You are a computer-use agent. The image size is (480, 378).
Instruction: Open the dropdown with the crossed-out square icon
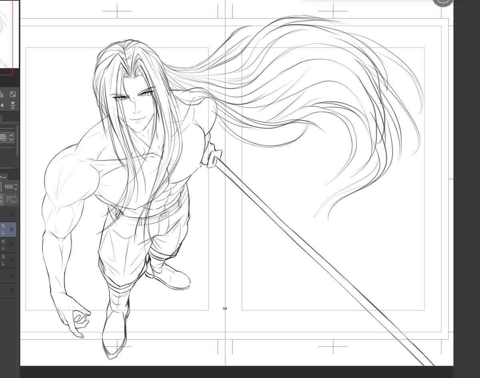12,199
